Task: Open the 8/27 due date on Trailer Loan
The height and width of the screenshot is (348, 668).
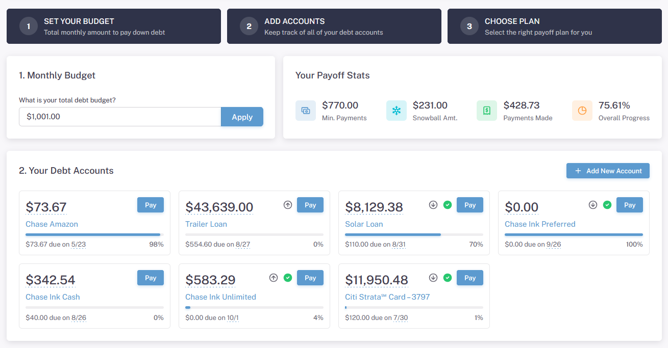Action: coord(243,245)
